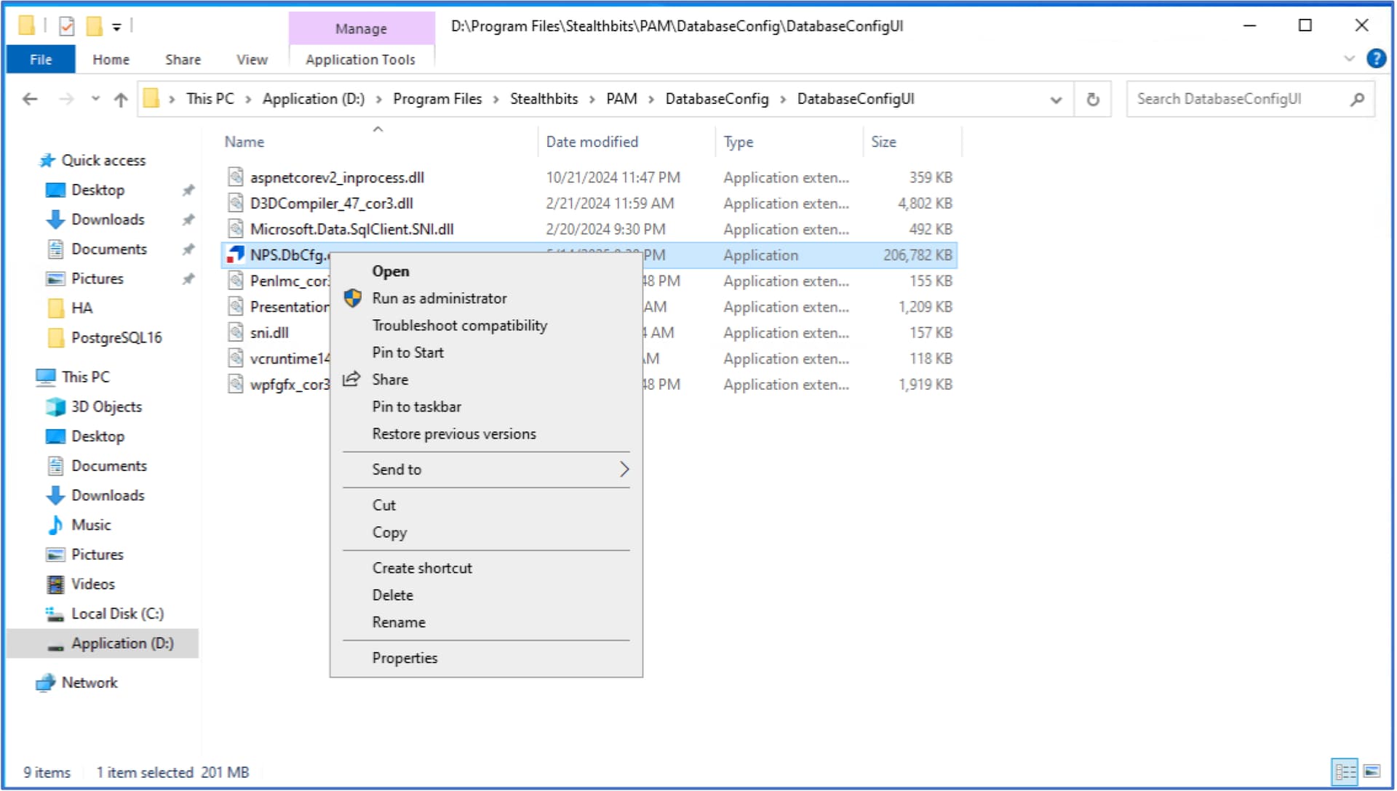Click the Properties quick access toolbar icon
Image resolution: width=1397 pixels, height=791 pixels.
coord(66,26)
